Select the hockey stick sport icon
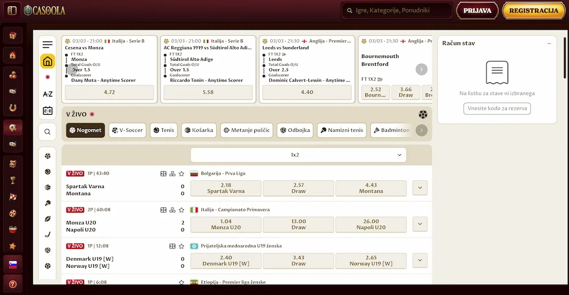 coord(48,235)
